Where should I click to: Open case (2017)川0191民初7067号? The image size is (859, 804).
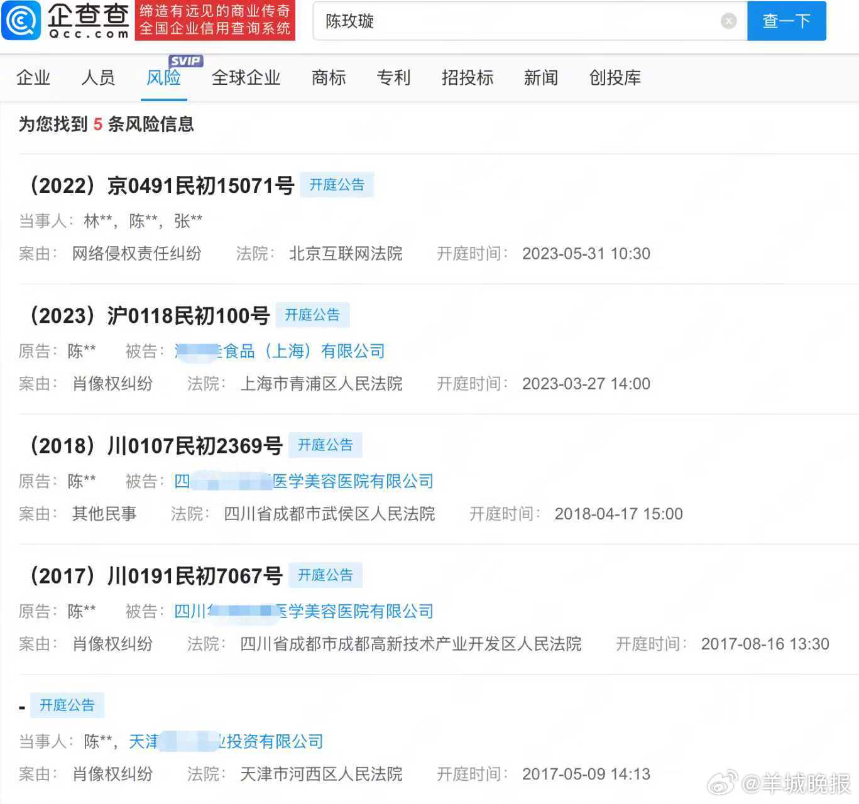coord(156,575)
